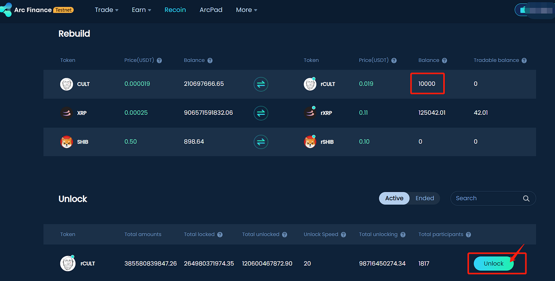
Task: Click unlock speed value 20
Action: (307, 264)
